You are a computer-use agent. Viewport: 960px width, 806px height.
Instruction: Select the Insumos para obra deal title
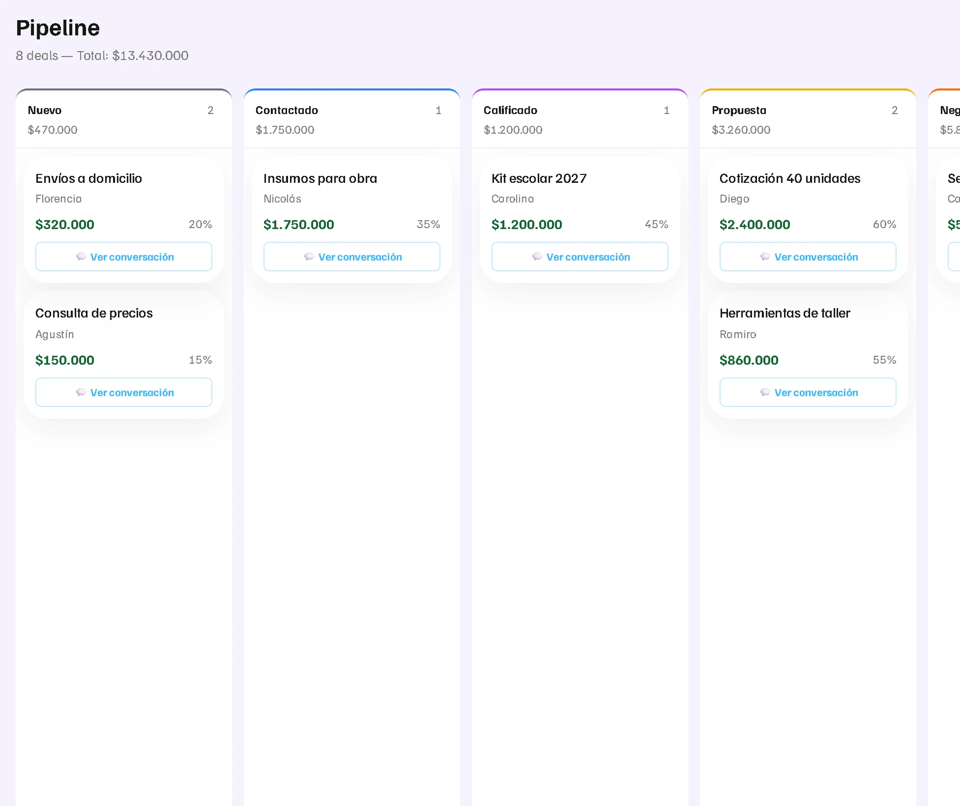320,179
